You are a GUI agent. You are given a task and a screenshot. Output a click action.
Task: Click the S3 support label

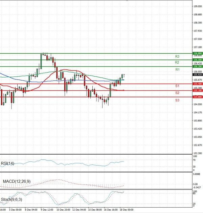[177, 100]
